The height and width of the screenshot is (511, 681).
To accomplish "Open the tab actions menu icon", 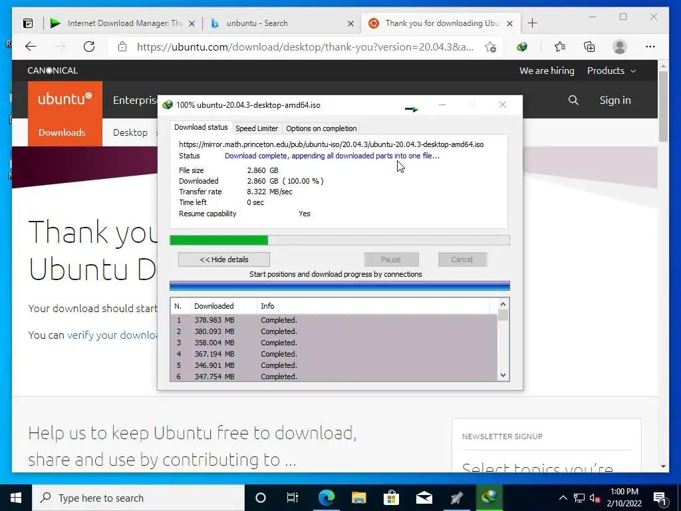I will (x=28, y=23).
